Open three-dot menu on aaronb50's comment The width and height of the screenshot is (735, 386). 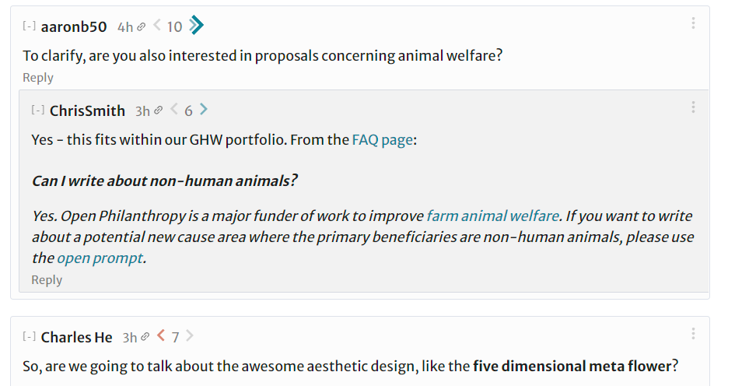coord(692,23)
